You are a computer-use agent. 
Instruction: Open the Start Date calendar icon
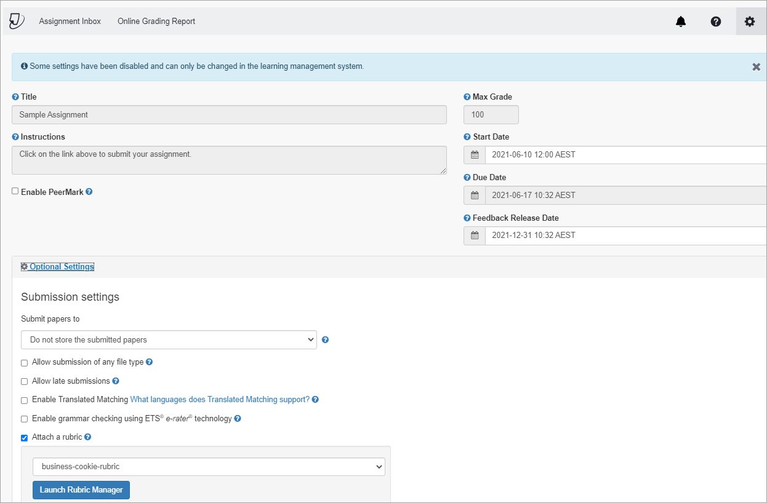(x=475, y=155)
